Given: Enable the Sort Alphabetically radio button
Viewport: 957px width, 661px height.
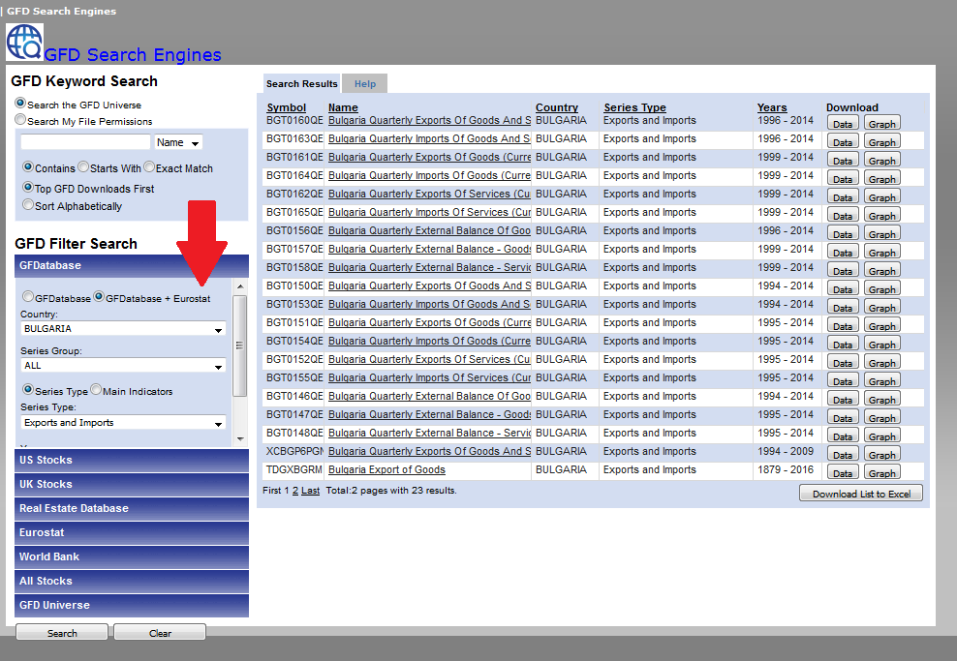Looking at the screenshot, I should click(28, 205).
